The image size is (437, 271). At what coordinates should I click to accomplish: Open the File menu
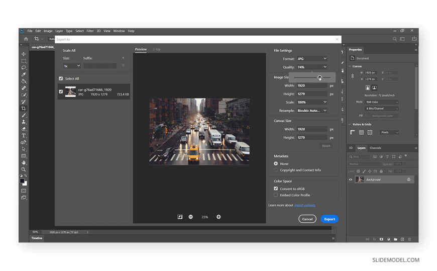tap(30, 31)
